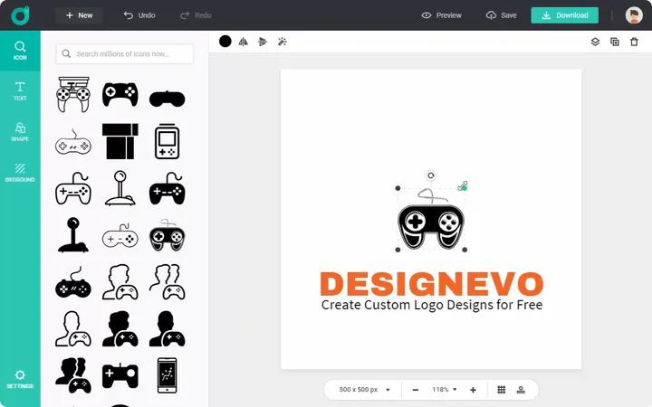This screenshot has width=652, height=407.
Task: Select the slogan 'Create Custom Logo Designs for Free'
Action: coord(432,305)
